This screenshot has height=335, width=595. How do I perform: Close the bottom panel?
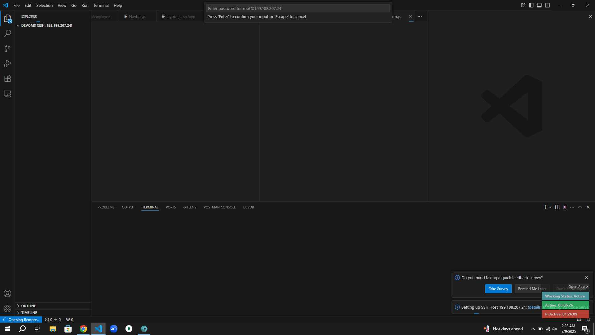pyautogui.click(x=588, y=207)
